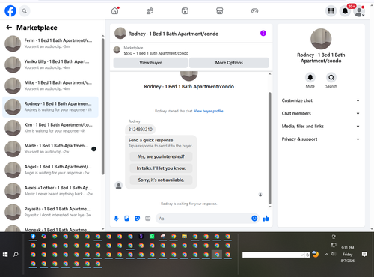
Task: Open the Angel apartment conversation
Action: click(x=50, y=170)
